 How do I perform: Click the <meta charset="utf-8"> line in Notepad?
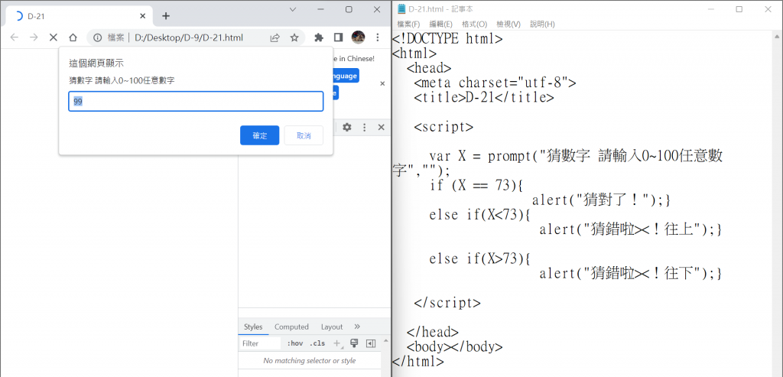coord(495,83)
